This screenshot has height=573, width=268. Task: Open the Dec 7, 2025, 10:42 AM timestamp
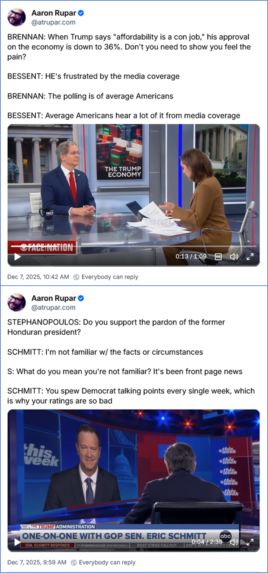[38, 277]
